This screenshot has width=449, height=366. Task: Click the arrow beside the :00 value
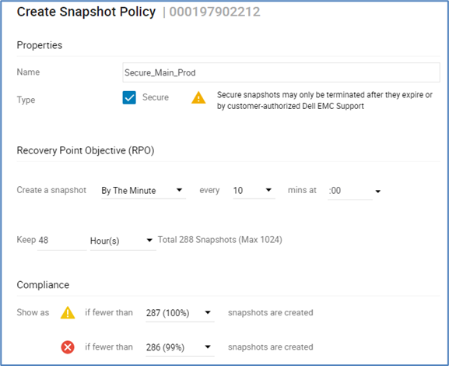point(378,191)
